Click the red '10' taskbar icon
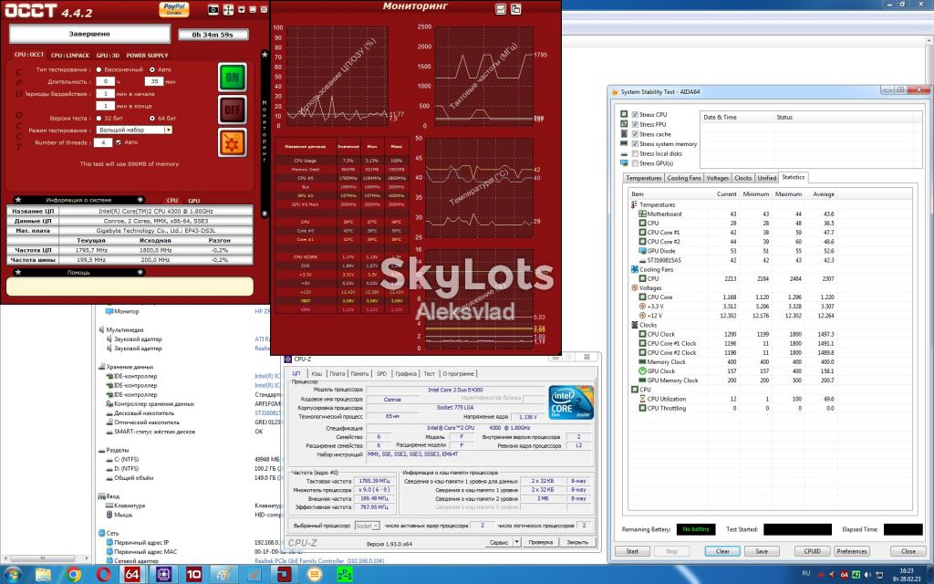 (193, 575)
